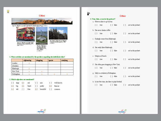The width and height of the screenshot is (161, 121).
Task: Select the gothic cathedral photo
Action: click(x=58, y=33)
